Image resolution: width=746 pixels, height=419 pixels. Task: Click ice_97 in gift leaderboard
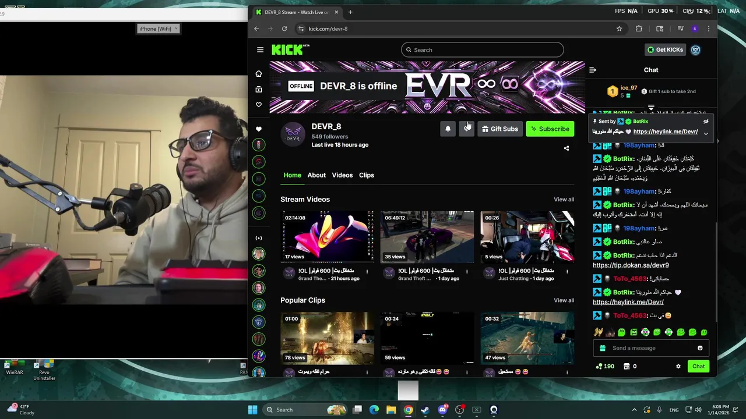(628, 88)
